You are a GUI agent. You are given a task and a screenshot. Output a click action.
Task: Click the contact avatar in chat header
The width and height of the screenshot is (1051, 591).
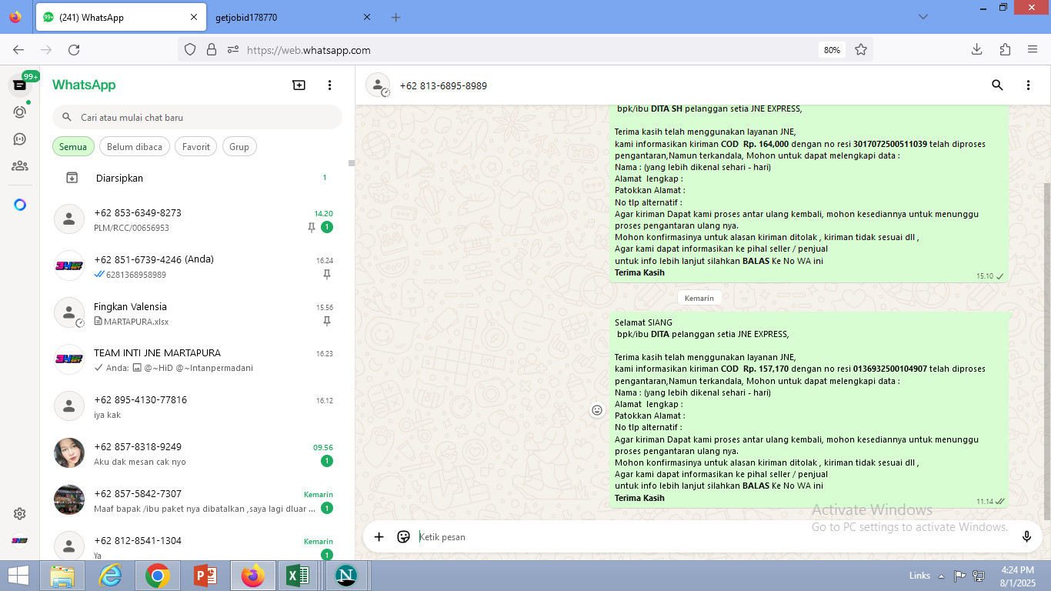pos(378,85)
